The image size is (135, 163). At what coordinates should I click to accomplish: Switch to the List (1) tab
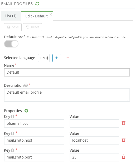pyautogui.click(x=11, y=16)
